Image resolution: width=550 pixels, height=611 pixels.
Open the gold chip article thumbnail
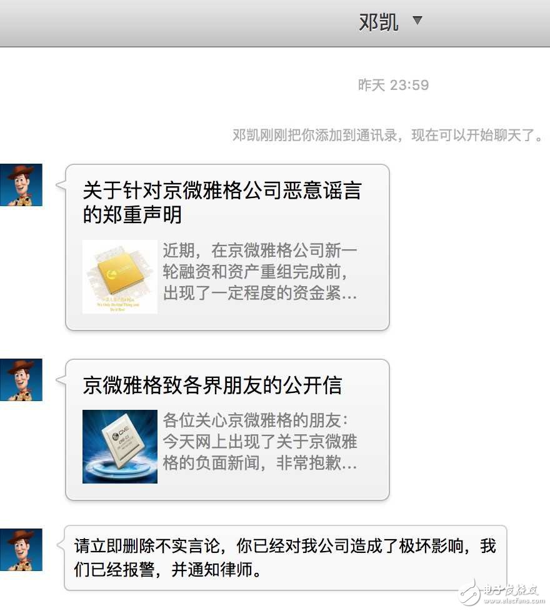[120, 277]
